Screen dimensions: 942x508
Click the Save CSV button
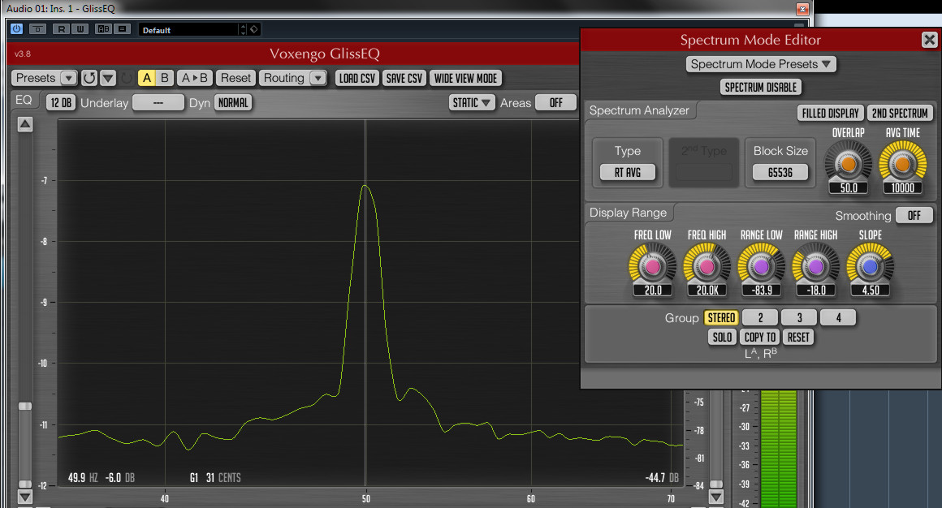pos(404,78)
